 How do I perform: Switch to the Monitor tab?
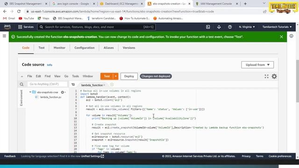pos(59,48)
